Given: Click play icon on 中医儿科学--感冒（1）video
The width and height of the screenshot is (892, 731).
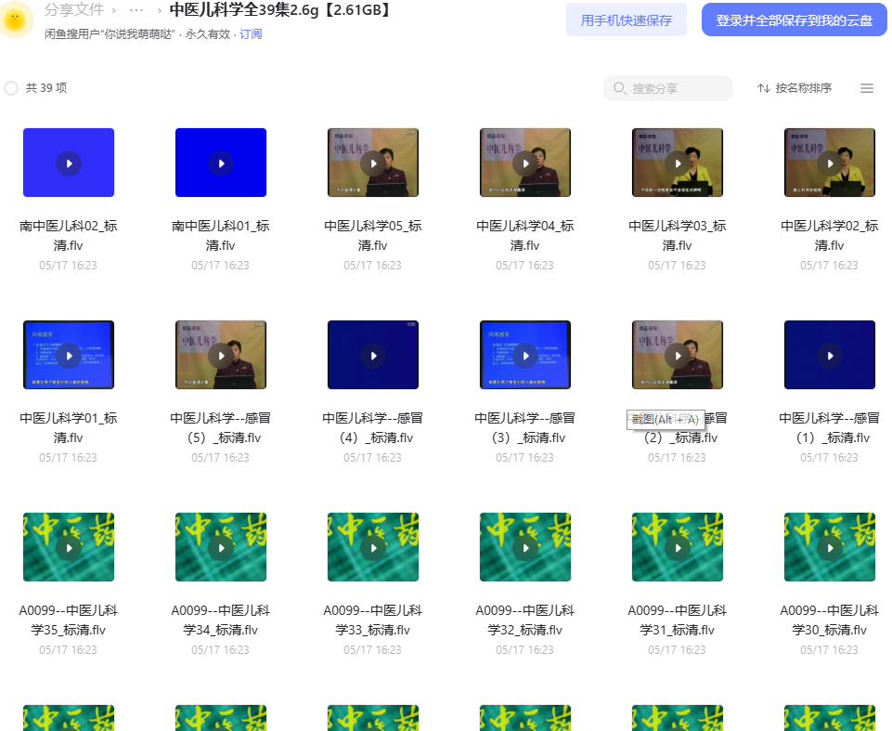Looking at the screenshot, I should [830, 356].
